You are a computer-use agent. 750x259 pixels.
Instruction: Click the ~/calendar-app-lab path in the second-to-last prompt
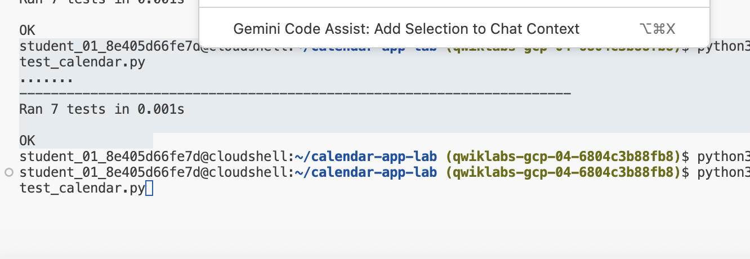[366, 156]
